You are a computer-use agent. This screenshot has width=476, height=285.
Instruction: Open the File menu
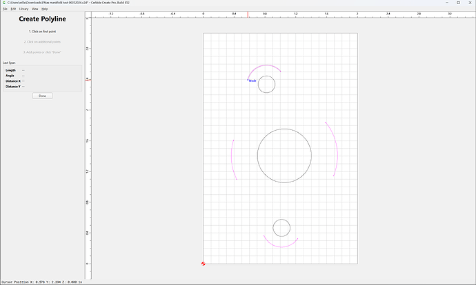(x=5, y=9)
